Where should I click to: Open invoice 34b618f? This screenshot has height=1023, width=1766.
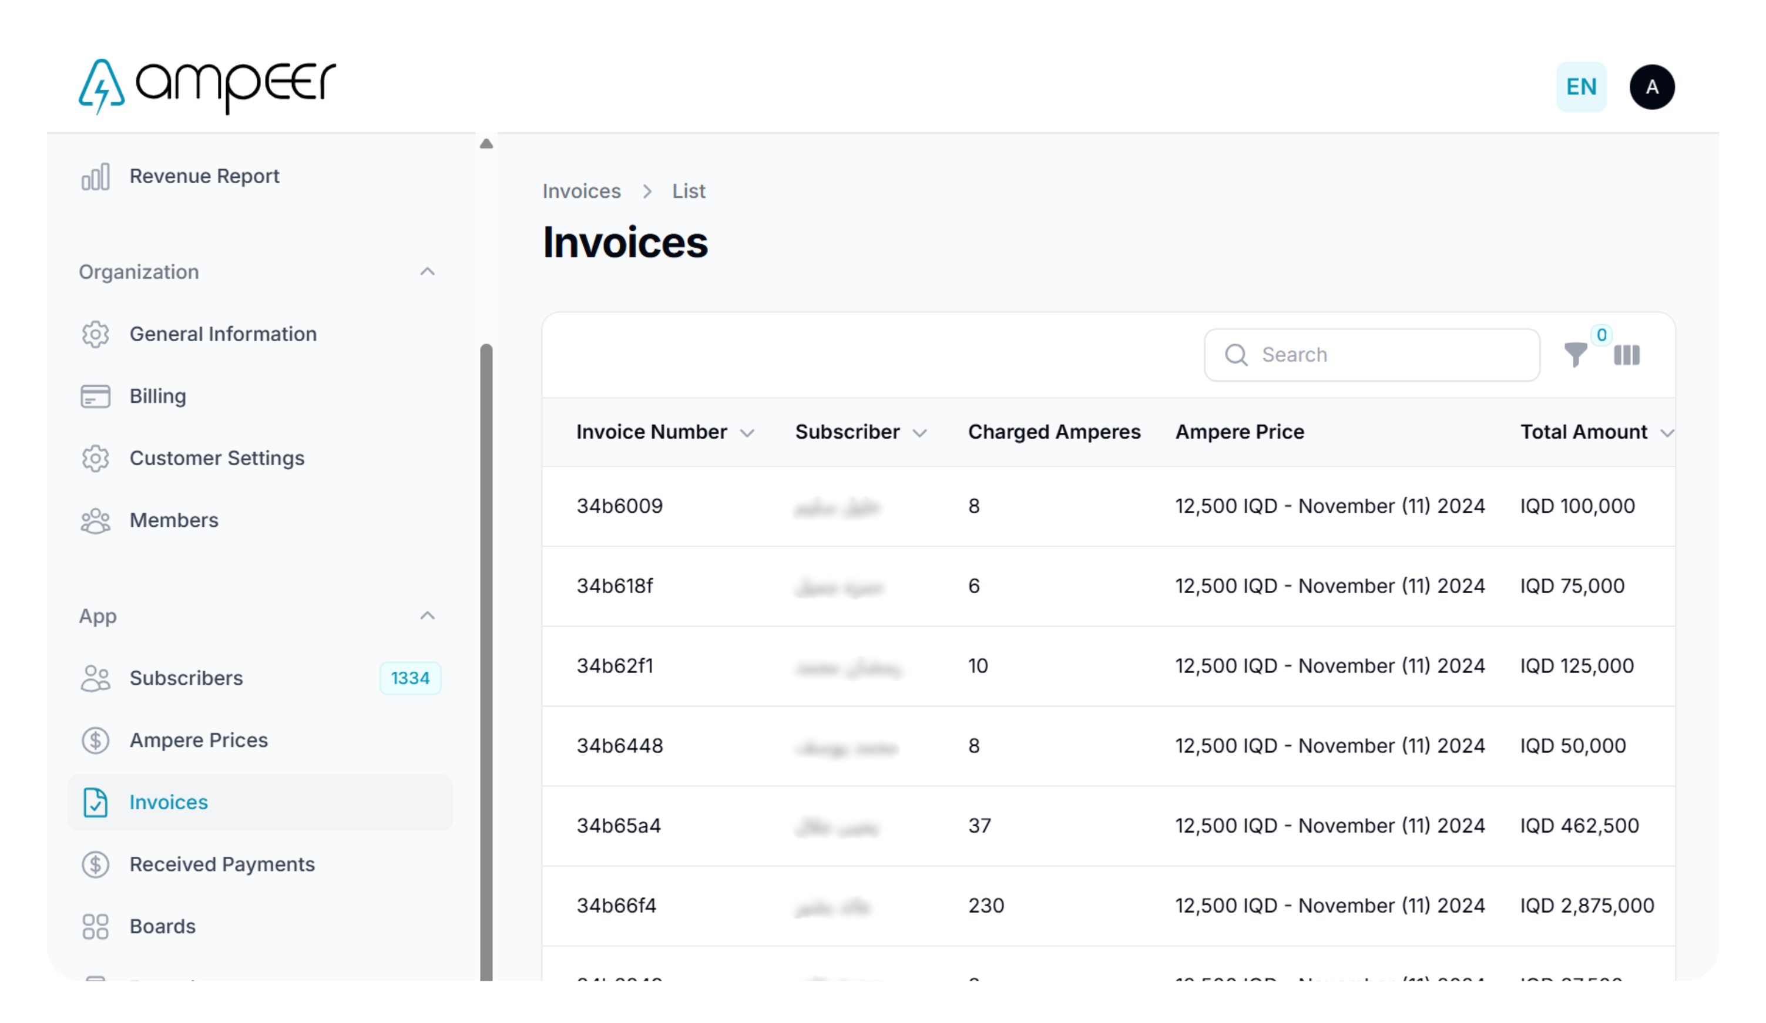pos(615,585)
